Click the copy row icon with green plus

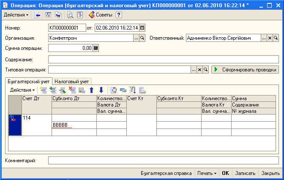click(53, 90)
